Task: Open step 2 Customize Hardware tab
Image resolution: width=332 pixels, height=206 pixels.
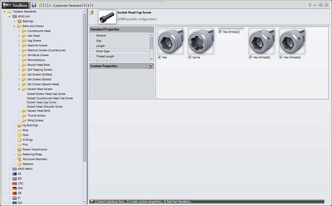Action: [x=65, y=5]
